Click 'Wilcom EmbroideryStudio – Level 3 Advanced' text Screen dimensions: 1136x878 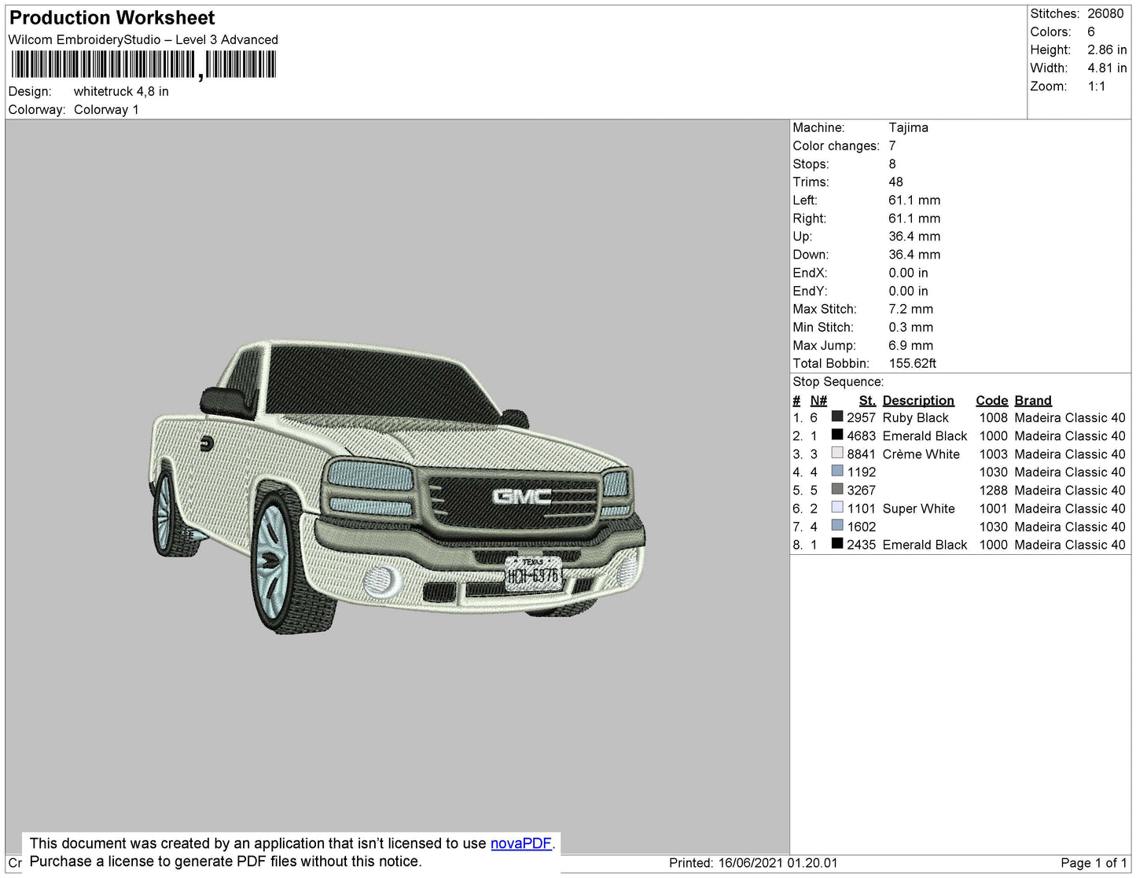pyautogui.click(x=143, y=39)
